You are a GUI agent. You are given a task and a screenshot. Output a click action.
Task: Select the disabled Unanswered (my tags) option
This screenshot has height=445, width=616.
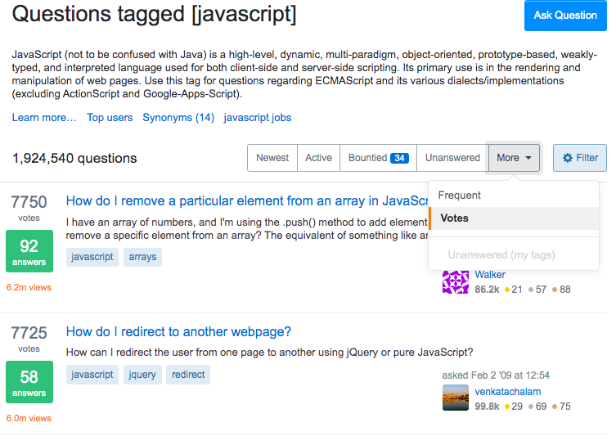[x=501, y=255]
